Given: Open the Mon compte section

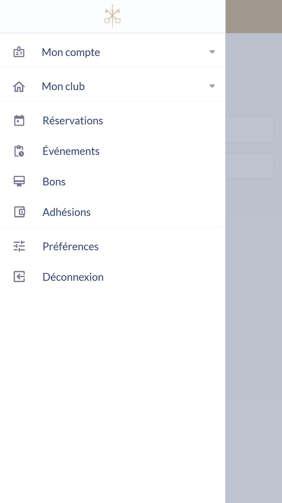Looking at the screenshot, I should tap(71, 52).
